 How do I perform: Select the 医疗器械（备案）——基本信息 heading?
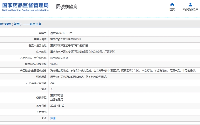[x=20, y=24]
